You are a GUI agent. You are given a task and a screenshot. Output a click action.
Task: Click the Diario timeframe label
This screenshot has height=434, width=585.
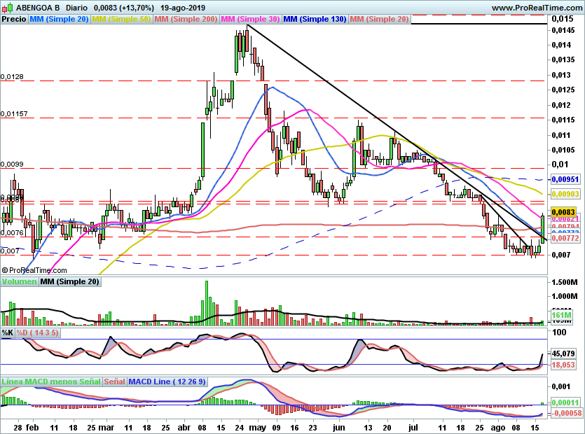pos(76,8)
